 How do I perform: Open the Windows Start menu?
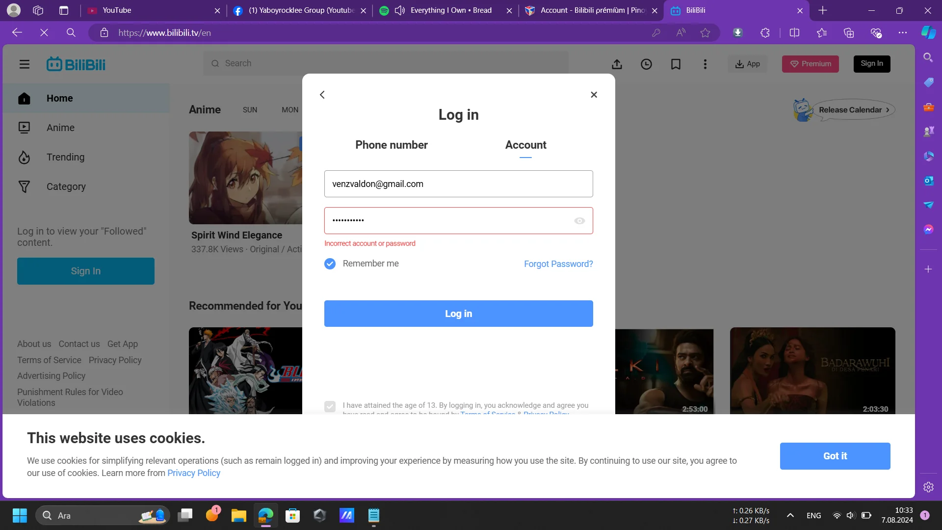[20, 515]
